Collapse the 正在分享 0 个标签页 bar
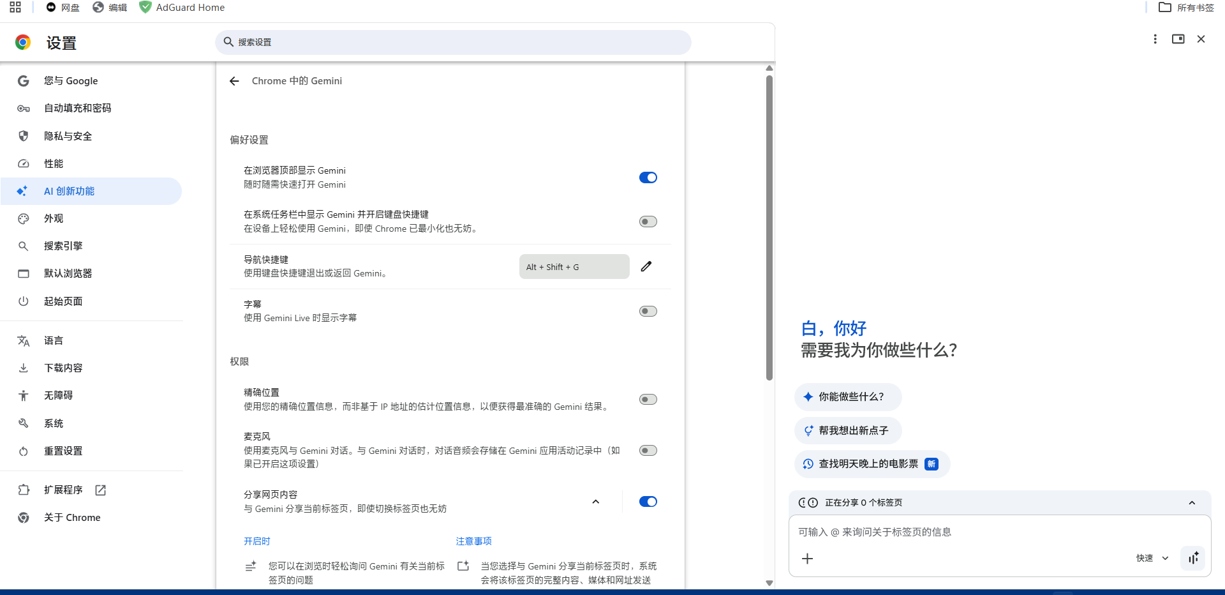 pyautogui.click(x=1191, y=503)
